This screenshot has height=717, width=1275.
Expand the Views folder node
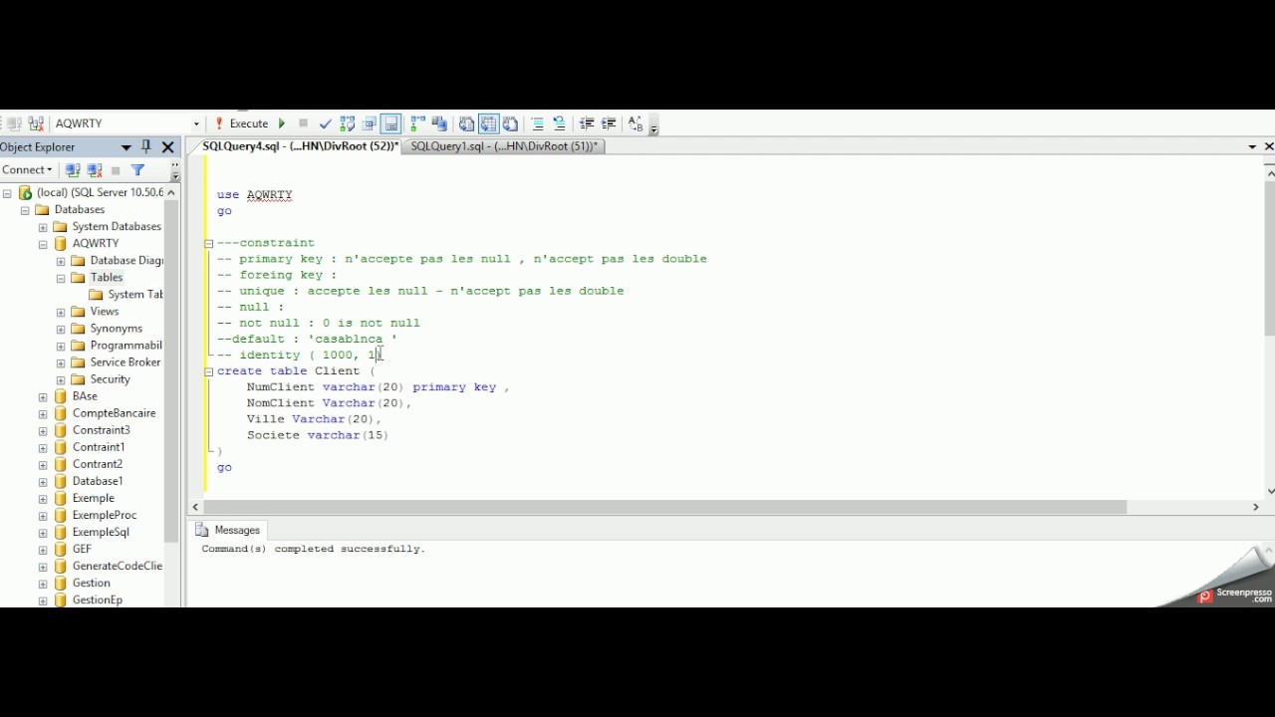point(61,312)
